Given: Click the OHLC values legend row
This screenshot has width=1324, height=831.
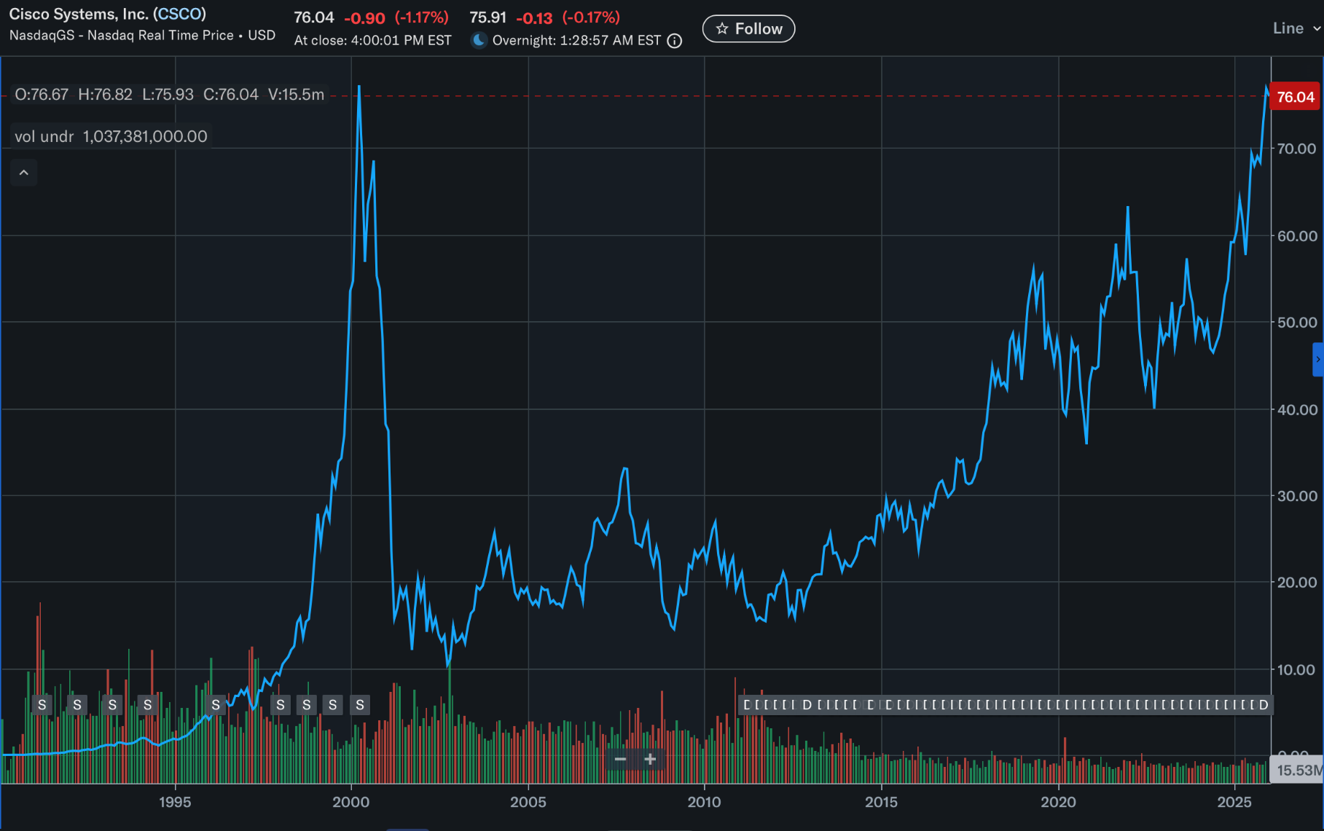Looking at the screenshot, I should [169, 95].
